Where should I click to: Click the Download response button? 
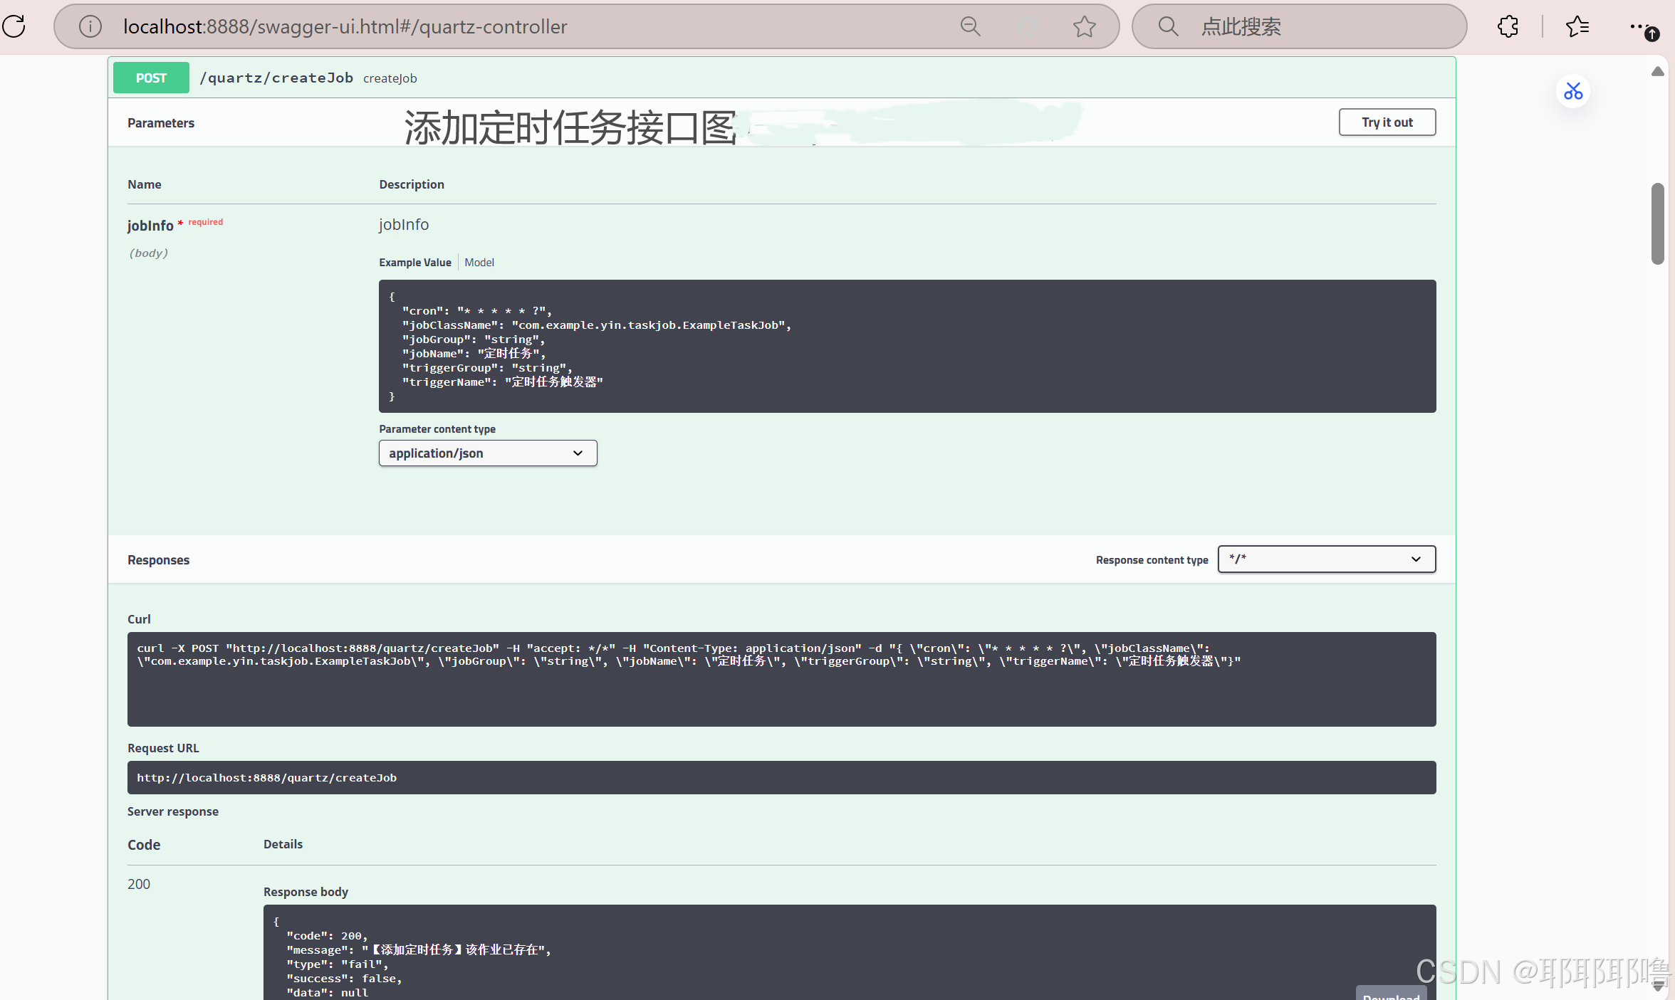pos(1390,994)
